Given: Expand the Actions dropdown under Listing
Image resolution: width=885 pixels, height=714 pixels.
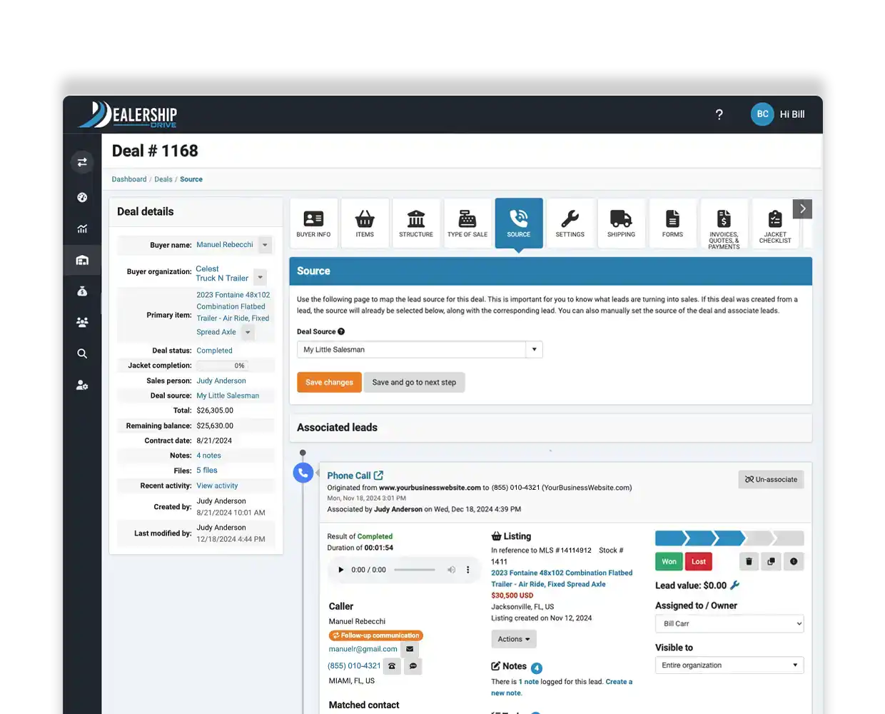Looking at the screenshot, I should (513, 639).
